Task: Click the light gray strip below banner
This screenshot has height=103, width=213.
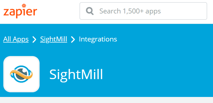Action: (x=106, y=100)
